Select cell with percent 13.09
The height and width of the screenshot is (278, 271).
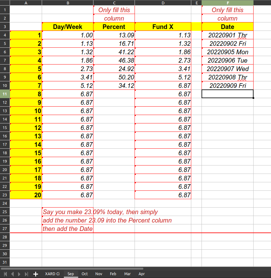click(x=114, y=35)
